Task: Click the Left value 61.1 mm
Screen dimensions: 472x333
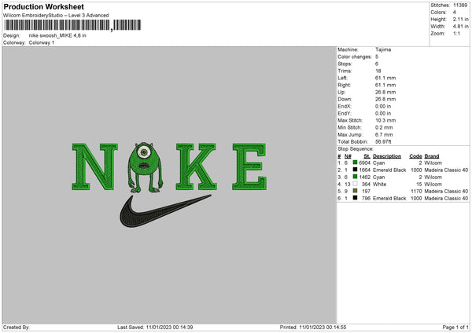Action: [385, 78]
